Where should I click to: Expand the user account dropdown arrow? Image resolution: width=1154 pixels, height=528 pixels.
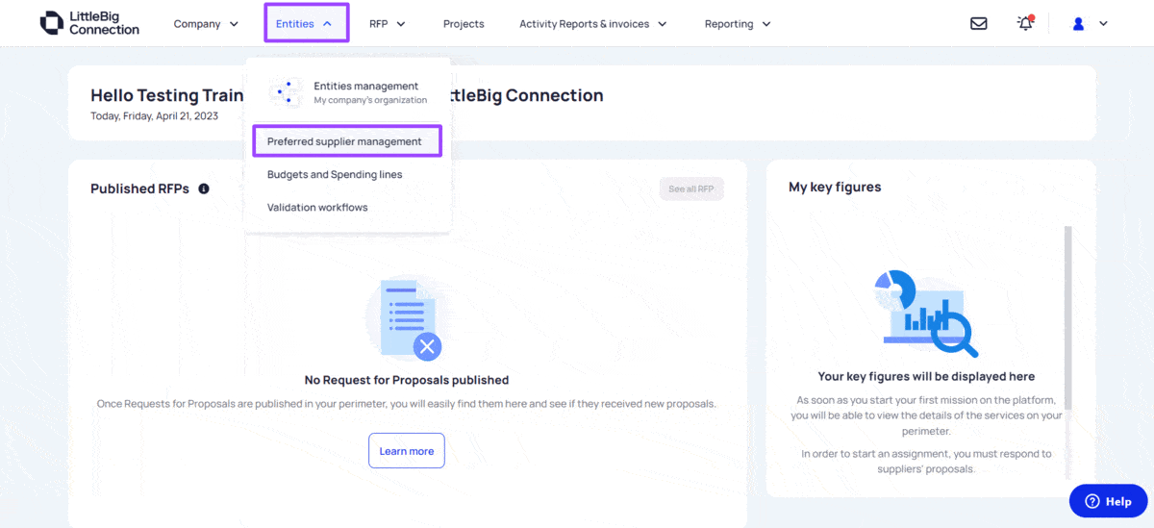(1103, 24)
